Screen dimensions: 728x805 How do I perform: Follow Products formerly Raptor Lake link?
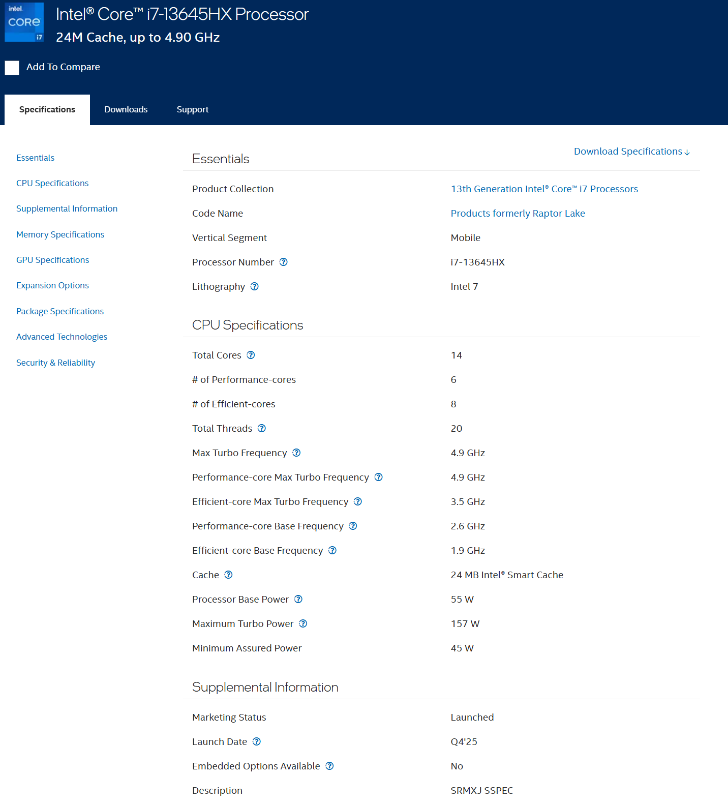point(518,213)
